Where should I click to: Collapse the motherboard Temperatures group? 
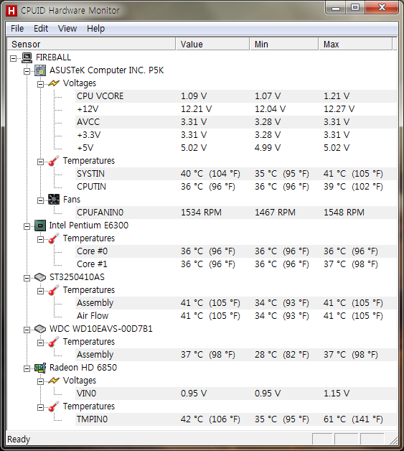click(x=40, y=162)
